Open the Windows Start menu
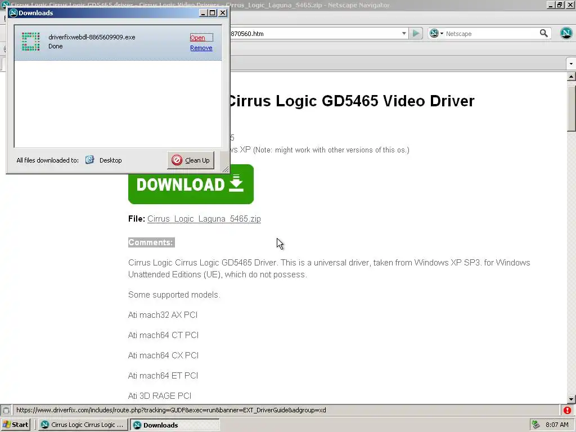This screenshot has height=432, width=576. coord(15,425)
